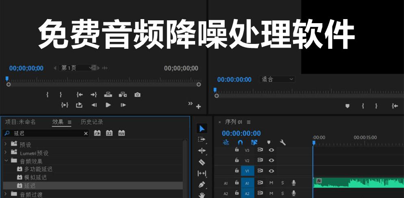Select the 模拟延迟 effect
The height and width of the screenshot is (198, 404).
[x=35, y=178]
